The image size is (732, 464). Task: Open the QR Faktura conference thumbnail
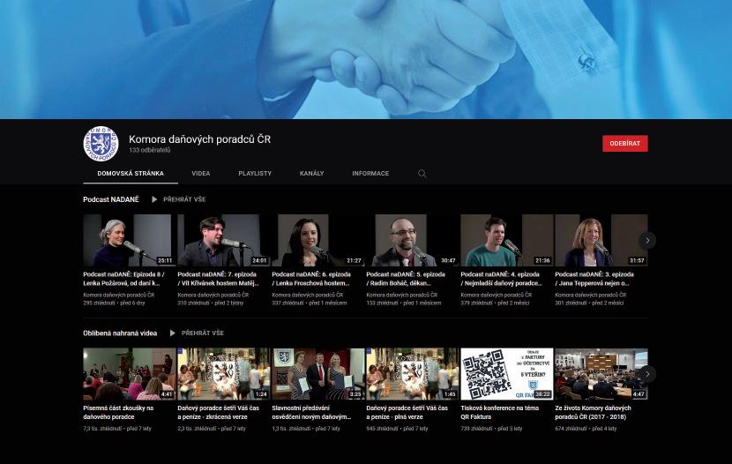506,374
